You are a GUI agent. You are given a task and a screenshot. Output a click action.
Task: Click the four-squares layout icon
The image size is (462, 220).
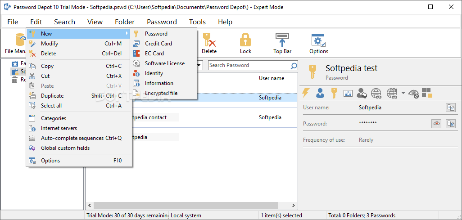coord(427,93)
